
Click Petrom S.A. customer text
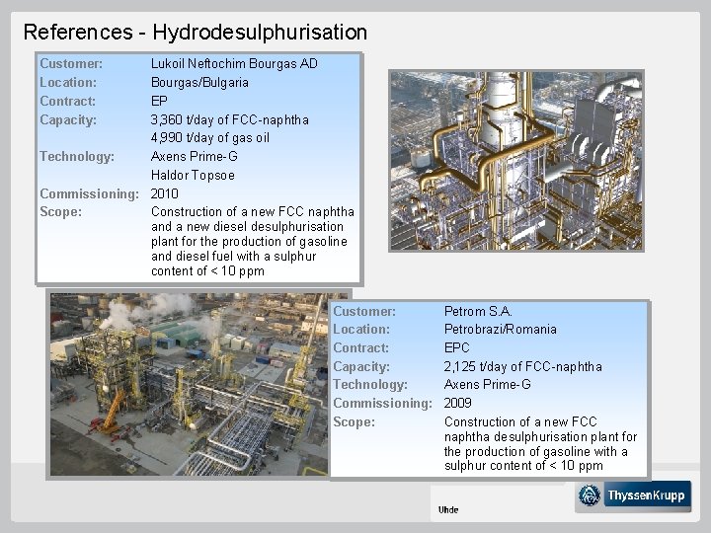coord(478,311)
